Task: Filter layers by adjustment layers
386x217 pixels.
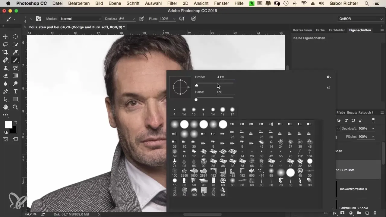Action: [339, 121]
